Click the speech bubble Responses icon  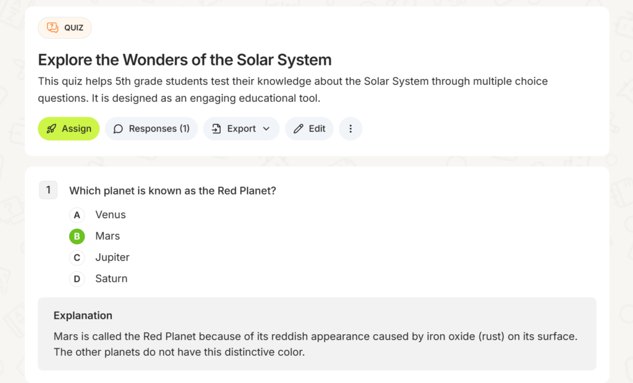118,128
